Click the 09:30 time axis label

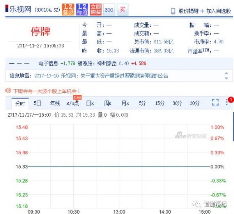(34, 212)
